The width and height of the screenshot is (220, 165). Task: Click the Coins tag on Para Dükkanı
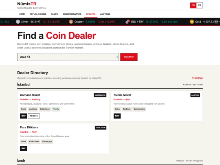coord(24,141)
